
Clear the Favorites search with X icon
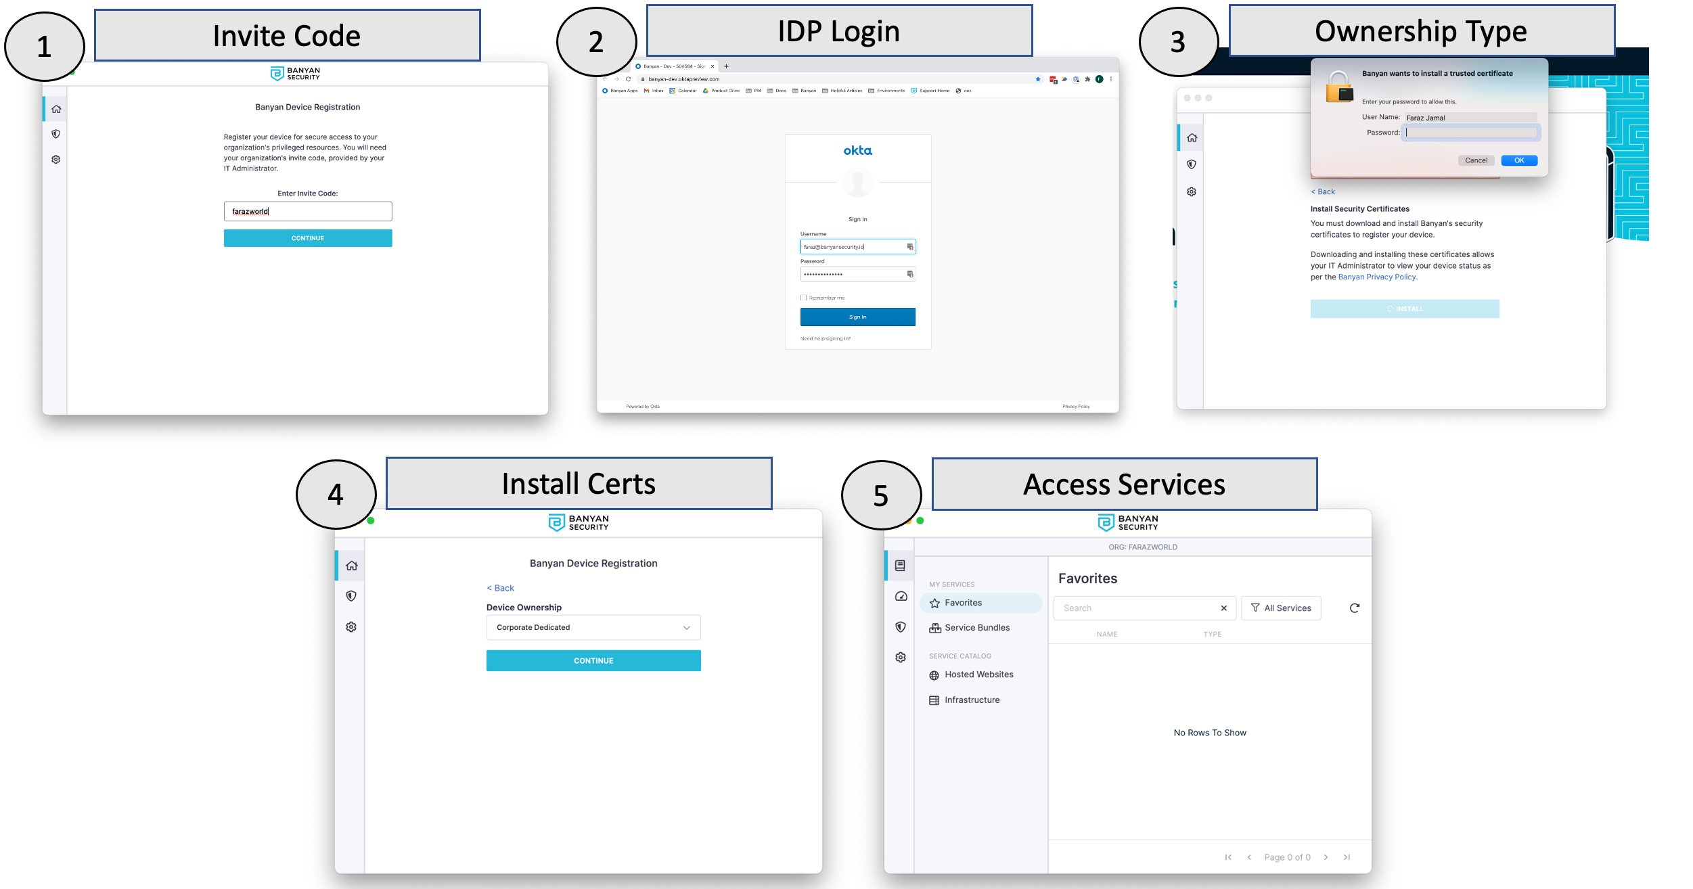coord(1223,608)
